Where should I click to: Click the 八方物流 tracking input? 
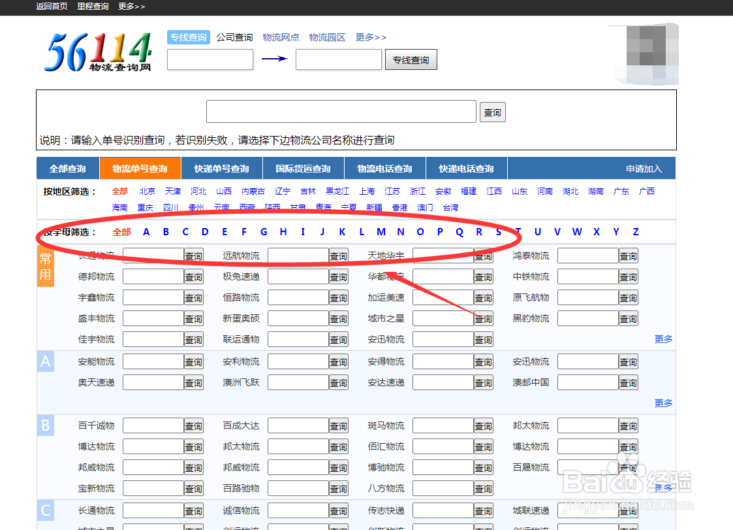(443, 488)
